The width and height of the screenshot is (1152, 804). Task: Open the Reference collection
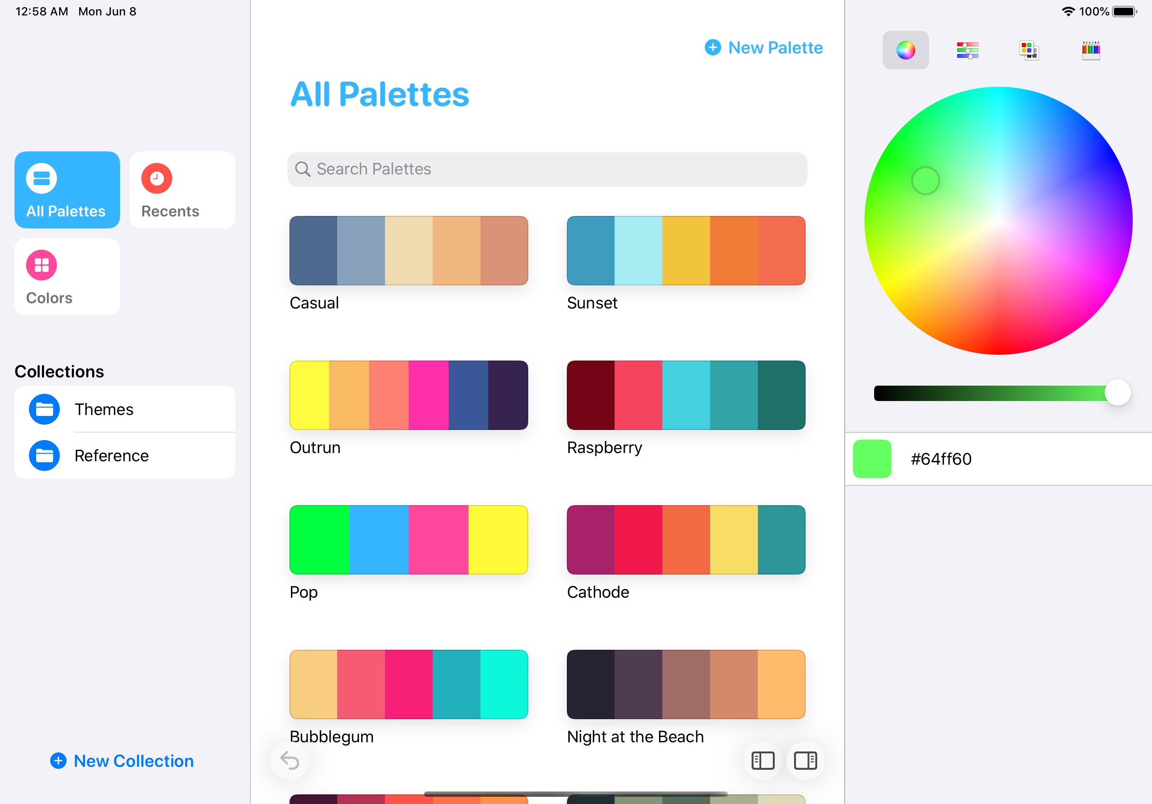[125, 455]
